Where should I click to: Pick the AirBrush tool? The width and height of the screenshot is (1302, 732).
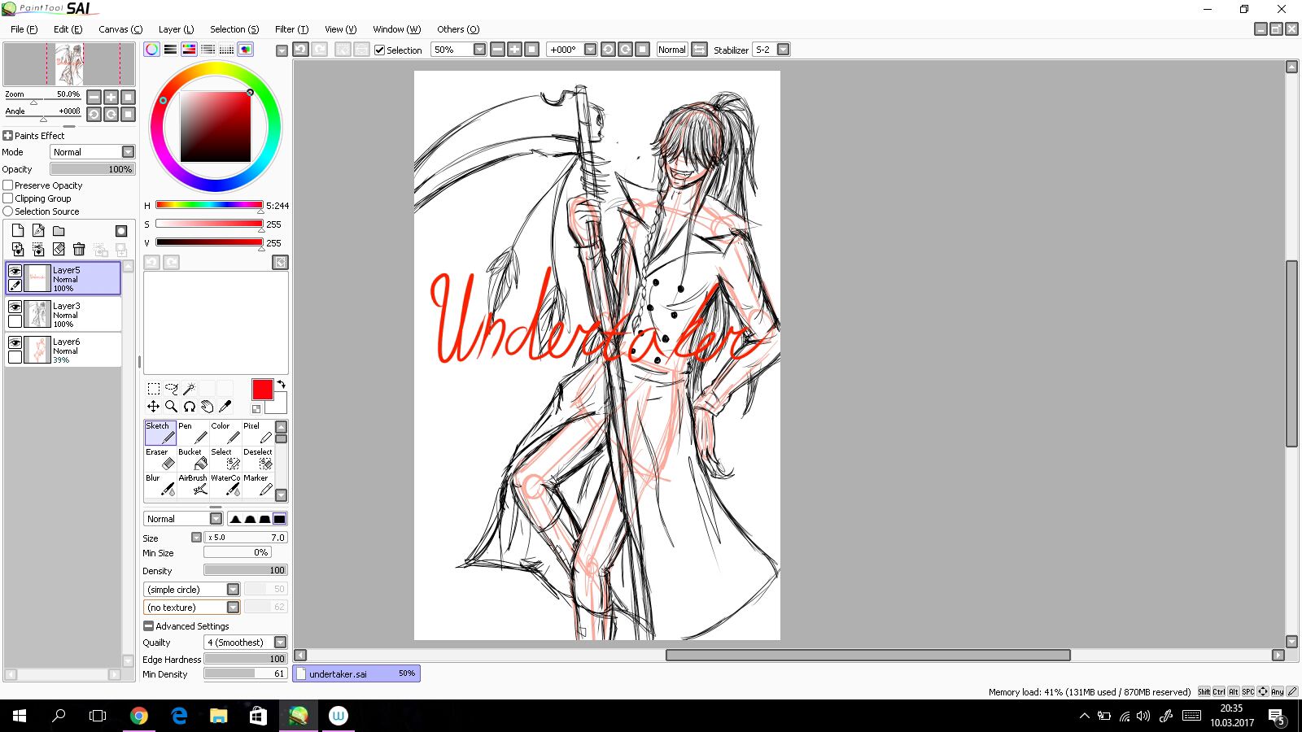[193, 485]
